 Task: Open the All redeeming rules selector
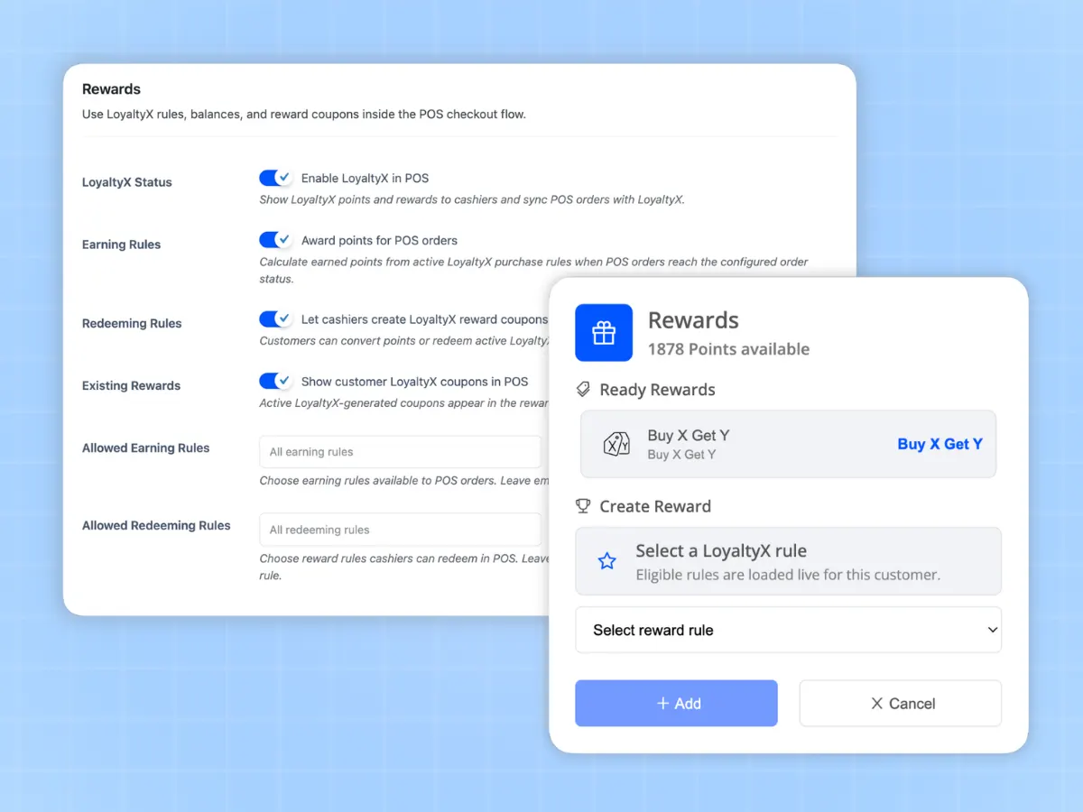[400, 530]
